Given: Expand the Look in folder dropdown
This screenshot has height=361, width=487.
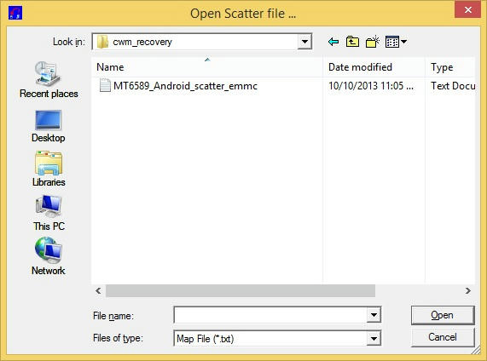Looking at the screenshot, I should pyautogui.click(x=304, y=42).
